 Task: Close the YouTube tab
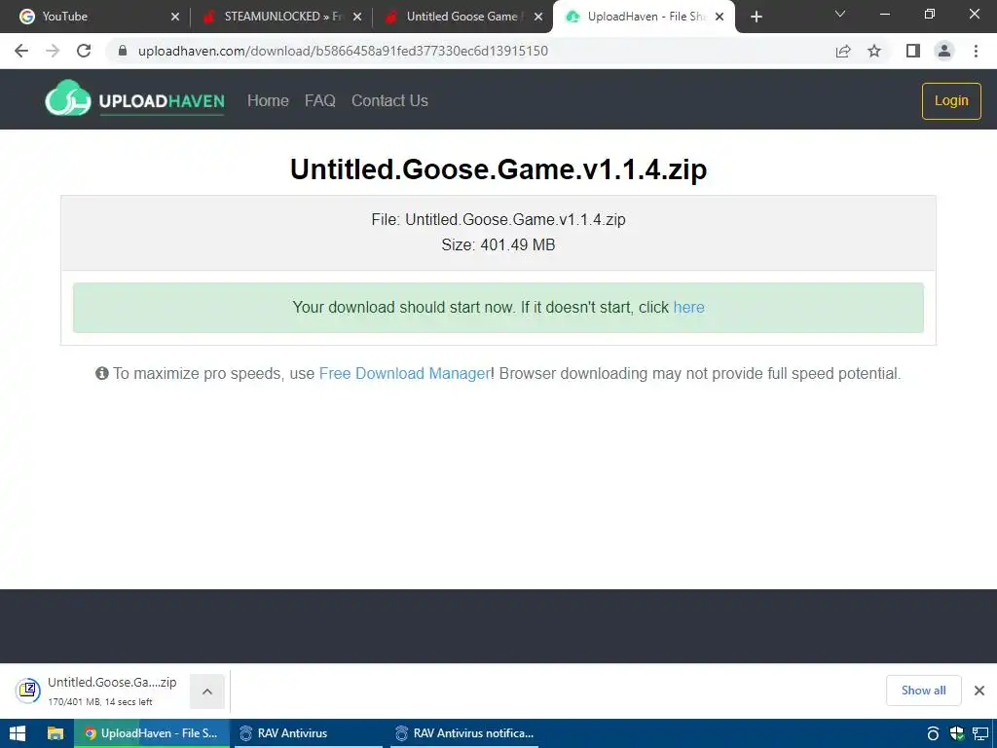pos(175,17)
